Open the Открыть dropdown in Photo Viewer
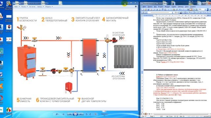Screen dimensions: 211x118 click(49, 7)
